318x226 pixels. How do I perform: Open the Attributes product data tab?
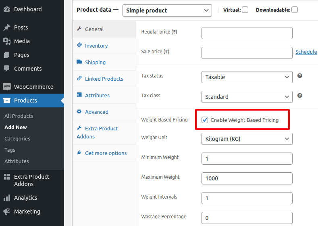(104, 95)
